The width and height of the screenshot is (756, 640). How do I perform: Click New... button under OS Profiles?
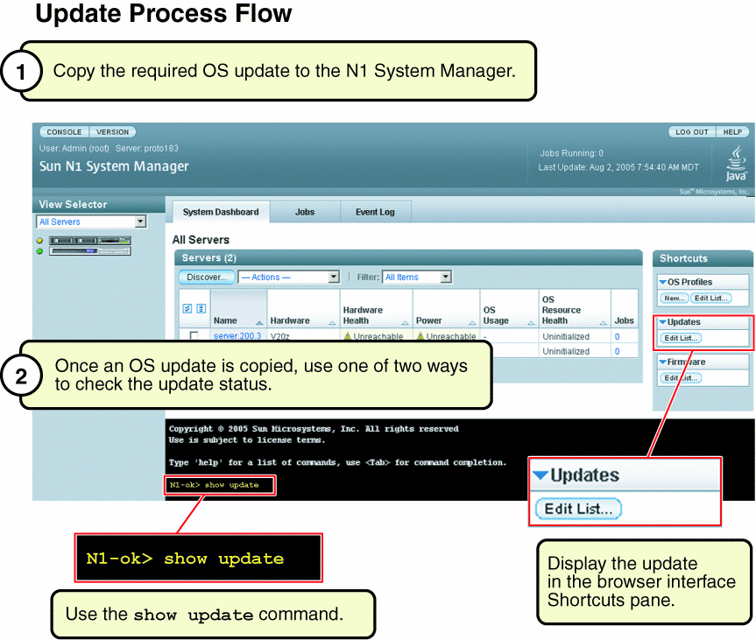(674, 299)
